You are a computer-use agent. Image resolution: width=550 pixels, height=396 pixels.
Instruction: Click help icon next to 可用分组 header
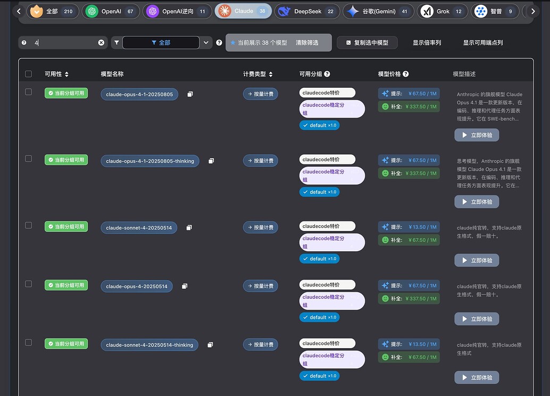click(x=327, y=74)
